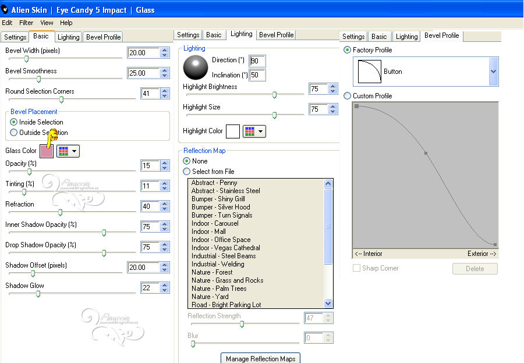The image size is (524, 363).
Task: Switch to Settings tab in right panel
Action: pyautogui.click(x=353, y=37)
